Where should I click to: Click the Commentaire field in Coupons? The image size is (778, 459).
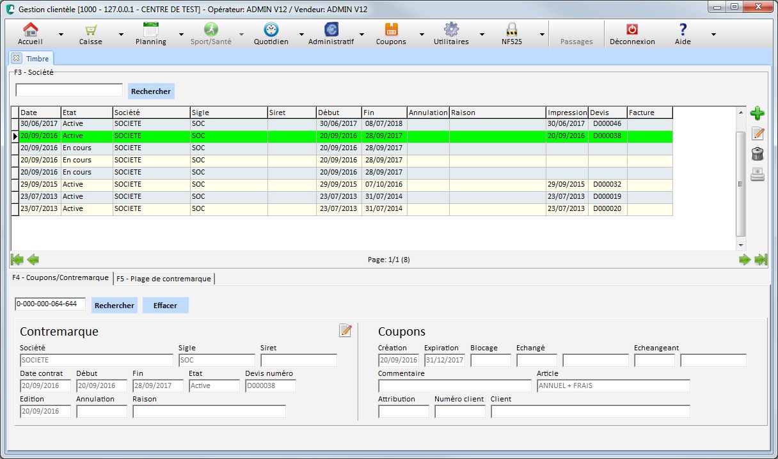click(x=455, y=385)
